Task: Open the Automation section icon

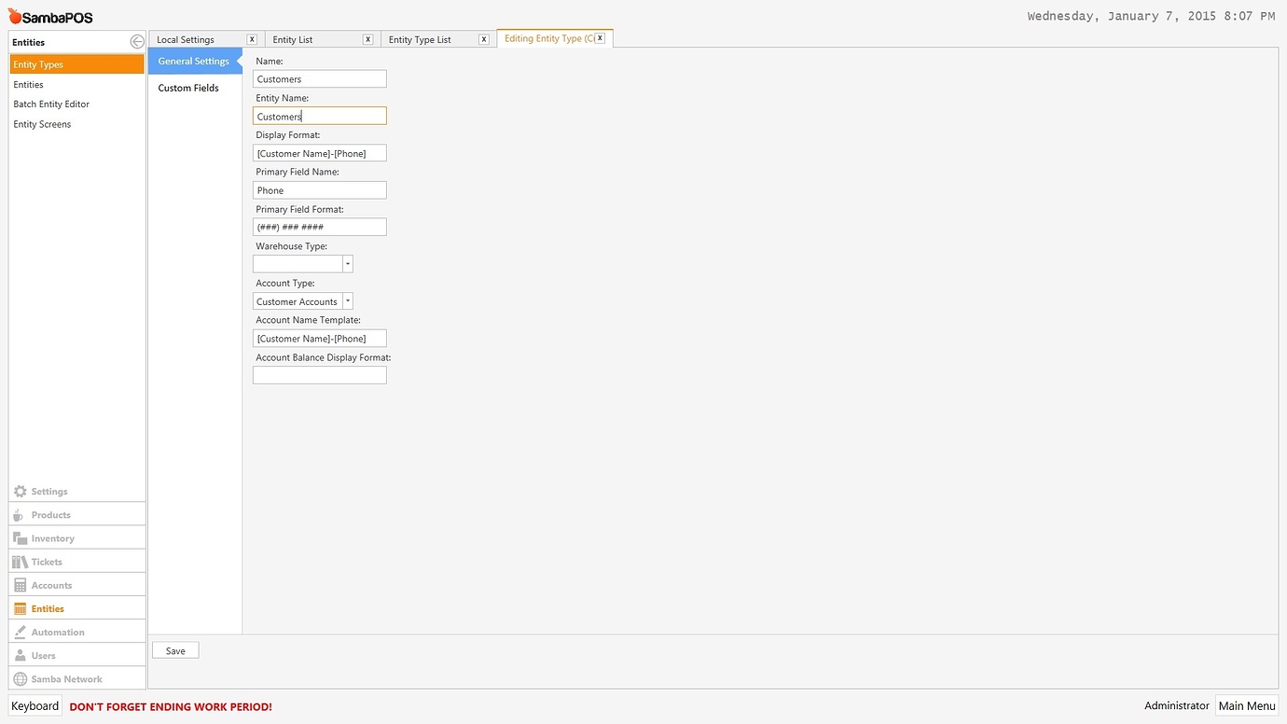Action: point(21,631)
